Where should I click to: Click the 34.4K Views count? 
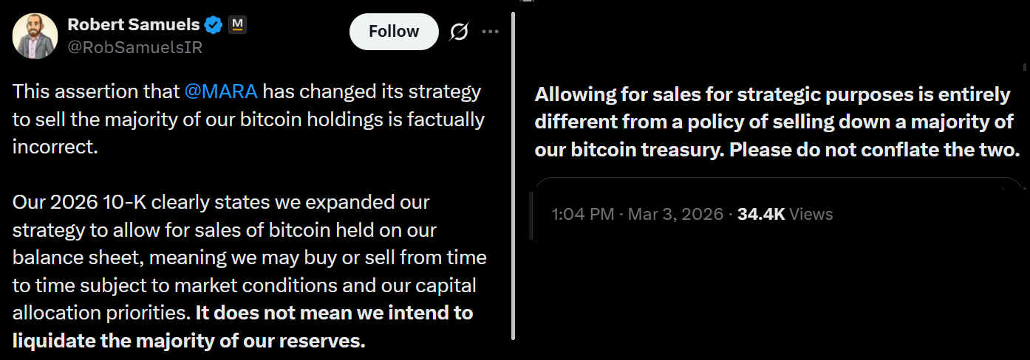(x=785, y=215)
